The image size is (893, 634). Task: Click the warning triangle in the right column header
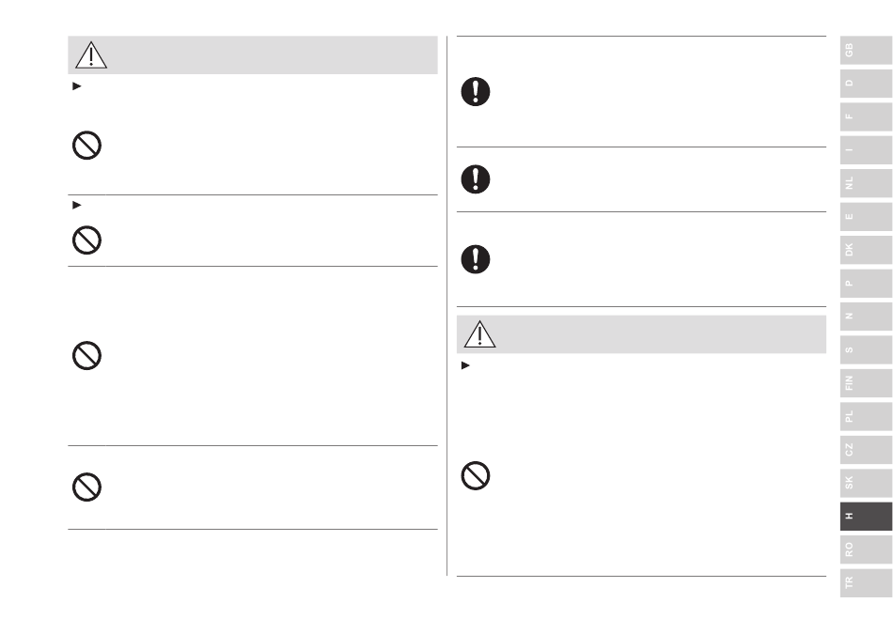479,334
